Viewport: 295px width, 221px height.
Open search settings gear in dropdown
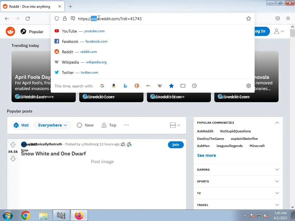coord(249,86)
